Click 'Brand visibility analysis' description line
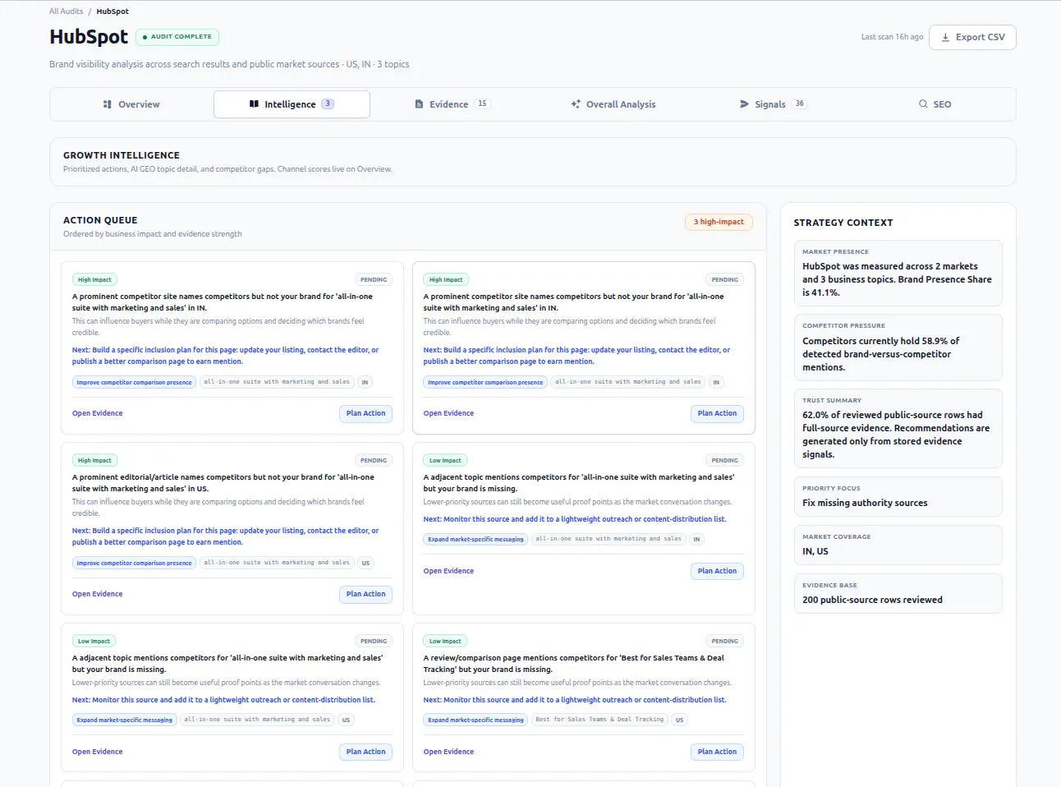1061x787 pixels. (x=229, y=64)
